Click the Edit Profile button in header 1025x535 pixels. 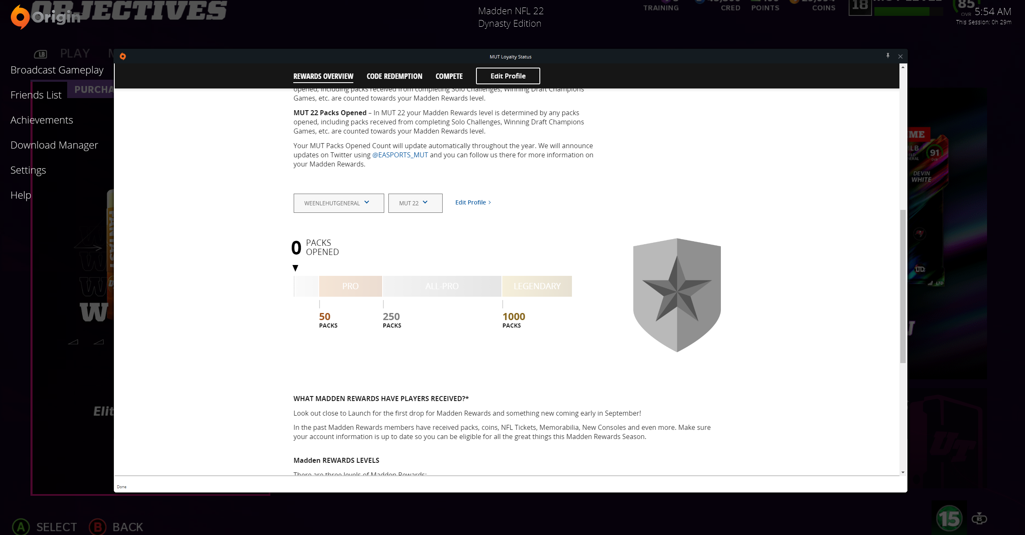tap(508, 76)
